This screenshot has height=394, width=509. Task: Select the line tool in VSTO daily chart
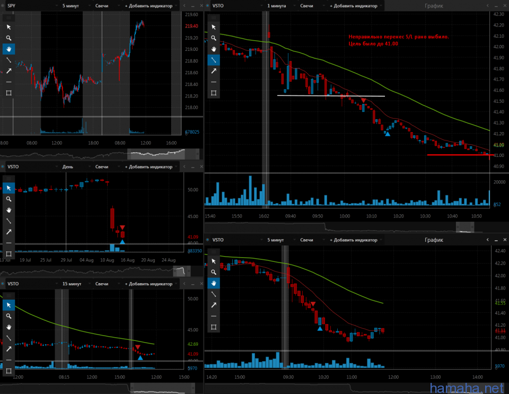tap(9, 221)
